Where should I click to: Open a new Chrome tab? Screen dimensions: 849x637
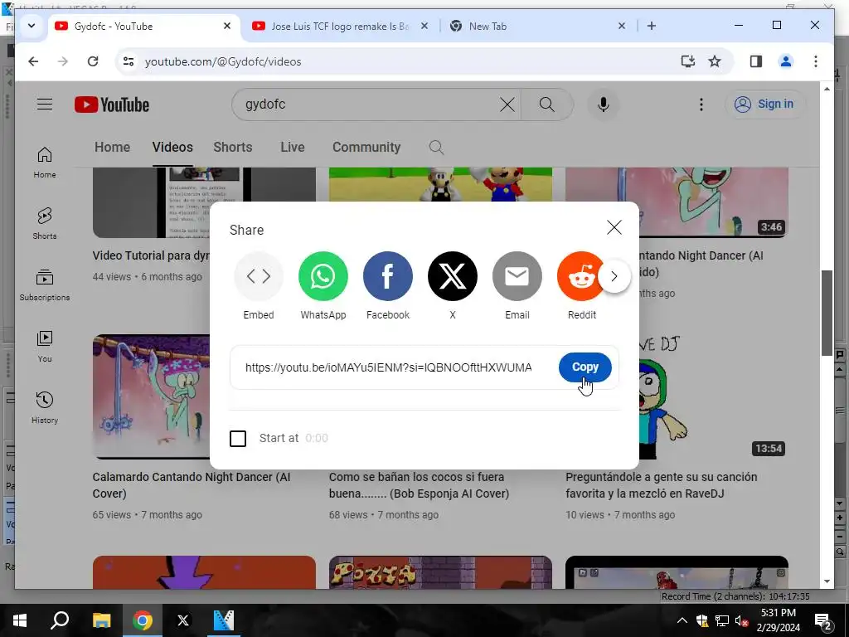point(652,26)
